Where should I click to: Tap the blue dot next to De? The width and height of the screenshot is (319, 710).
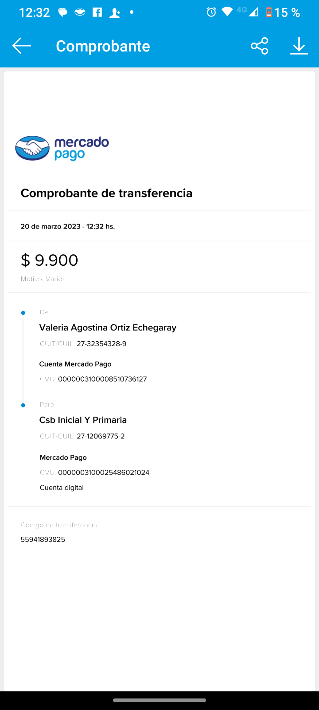point(23,313)
